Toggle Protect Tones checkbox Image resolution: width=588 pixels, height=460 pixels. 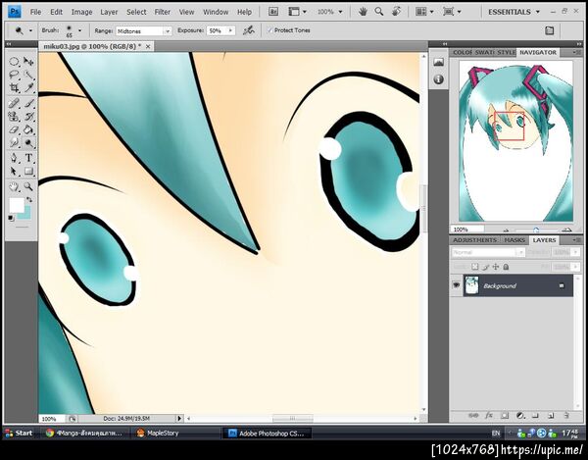click(269, 30)
